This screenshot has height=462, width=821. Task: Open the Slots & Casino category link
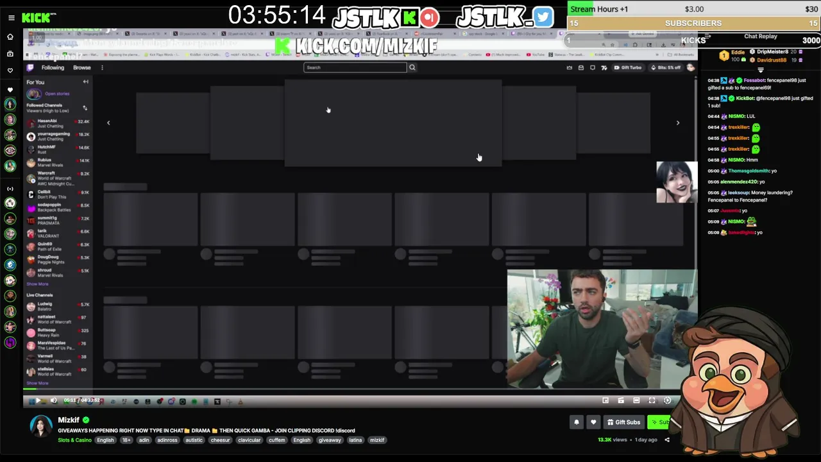coord(74,440)
